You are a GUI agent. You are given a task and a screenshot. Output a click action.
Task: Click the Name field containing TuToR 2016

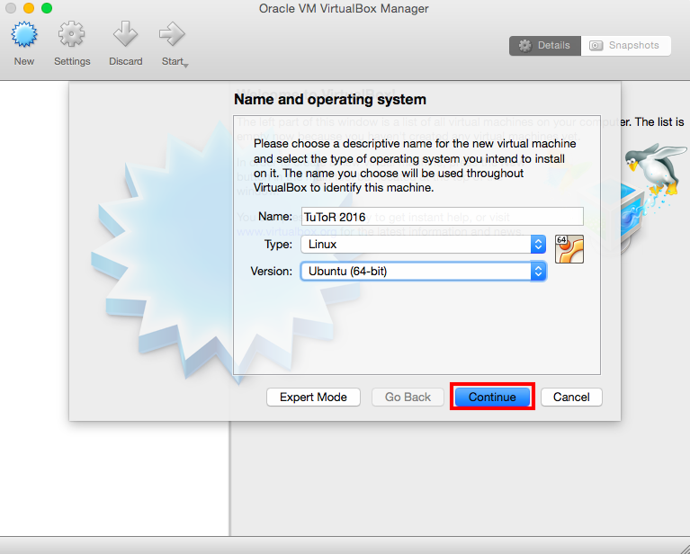pos(443,217)
